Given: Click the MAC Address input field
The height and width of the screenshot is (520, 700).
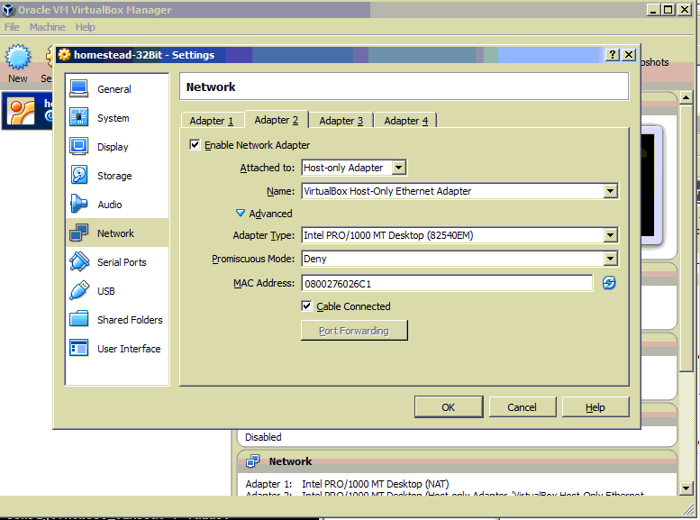Looking at the screenshot, I should pos(447,283).
